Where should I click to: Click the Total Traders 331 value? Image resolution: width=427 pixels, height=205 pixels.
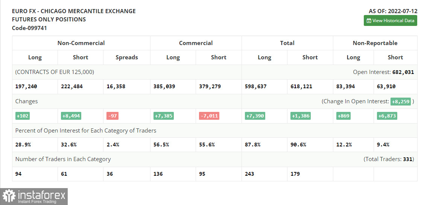tap(408, 159)
